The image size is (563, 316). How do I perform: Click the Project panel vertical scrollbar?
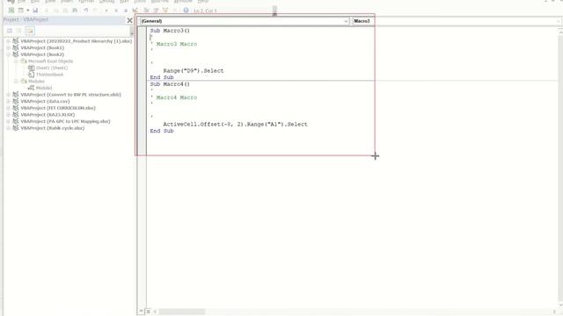pyautogui.click(x=132, y=32)
